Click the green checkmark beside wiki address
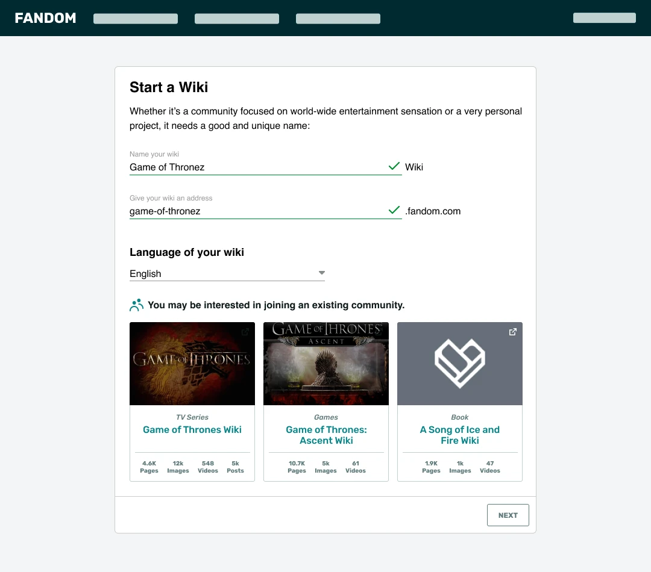 [394, 210]
